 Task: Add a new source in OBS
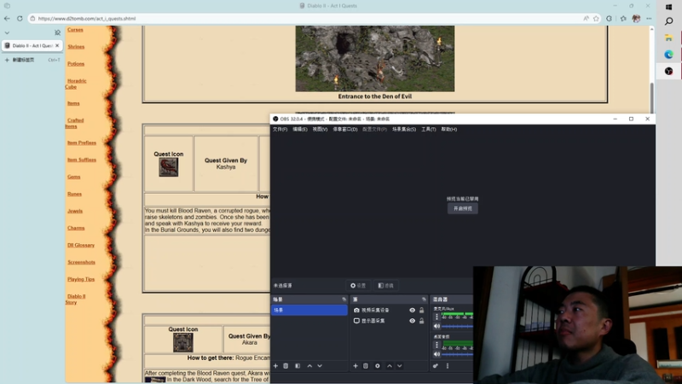(x=355, y=366)
